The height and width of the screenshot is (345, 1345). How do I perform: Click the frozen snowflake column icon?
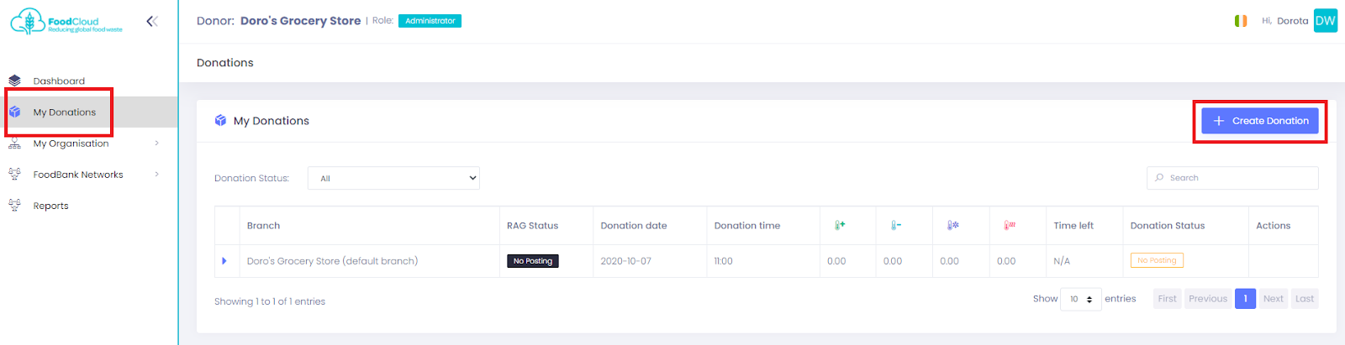coord(953,225)
